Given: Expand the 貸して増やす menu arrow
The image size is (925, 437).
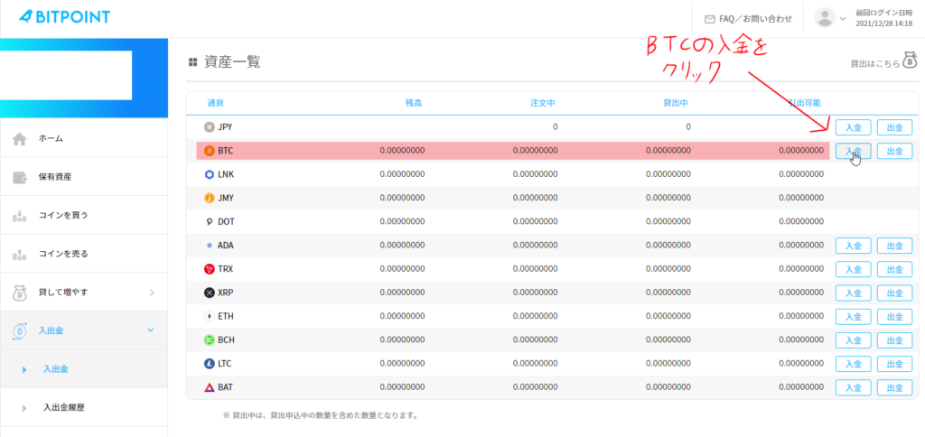Looking at the screenshot, I should [x=151, y=293].
